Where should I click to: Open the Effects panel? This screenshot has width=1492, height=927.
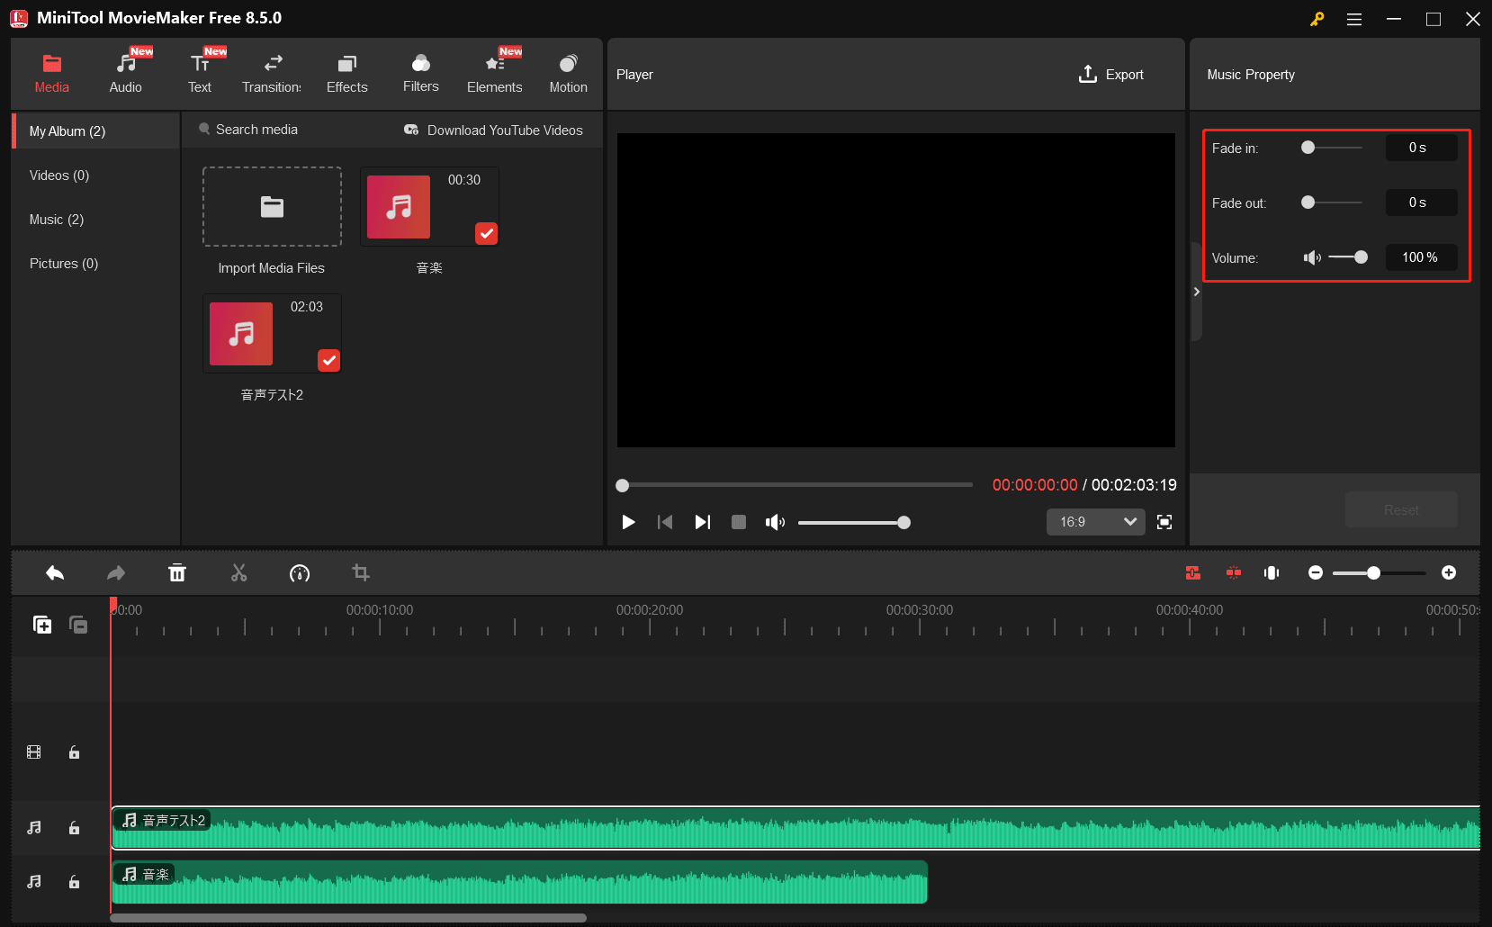click(x=346, y=72)
